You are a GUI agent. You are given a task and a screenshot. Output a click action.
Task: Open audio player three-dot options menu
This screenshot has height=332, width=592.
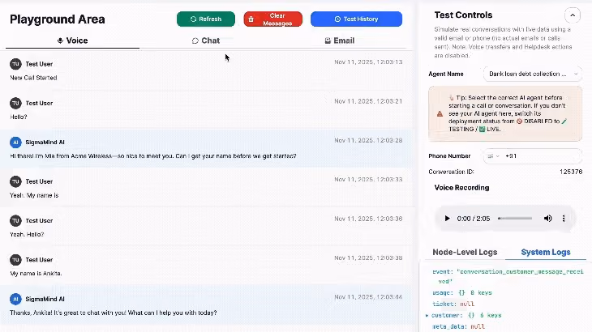click(x=564, y=219)
